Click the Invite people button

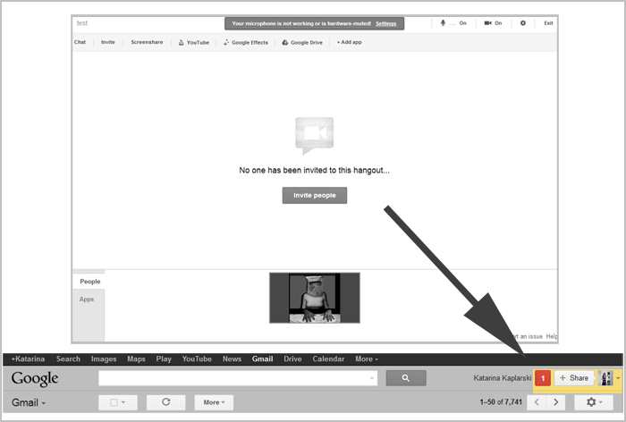315,195
